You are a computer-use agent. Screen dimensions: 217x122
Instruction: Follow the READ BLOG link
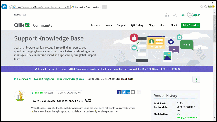coord(148,69)
